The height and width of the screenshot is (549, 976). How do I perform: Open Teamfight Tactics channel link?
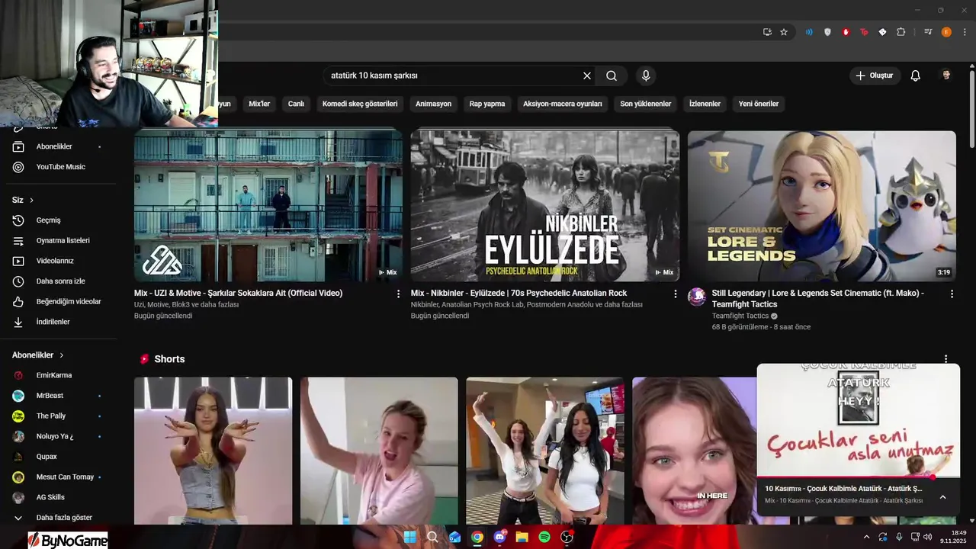740,316
